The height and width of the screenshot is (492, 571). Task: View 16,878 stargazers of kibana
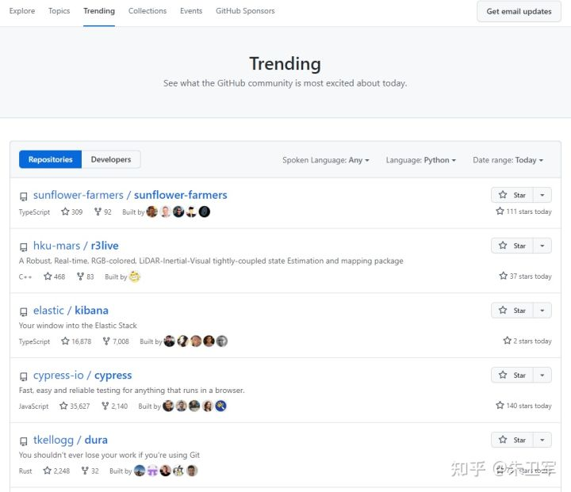tap(76, 341)
